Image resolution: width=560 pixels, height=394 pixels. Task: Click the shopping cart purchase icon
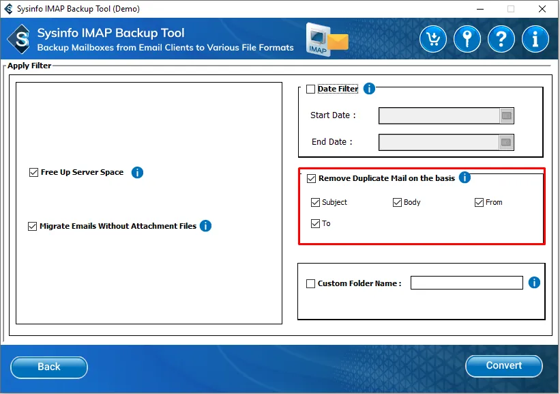click(x=433, y=39)
